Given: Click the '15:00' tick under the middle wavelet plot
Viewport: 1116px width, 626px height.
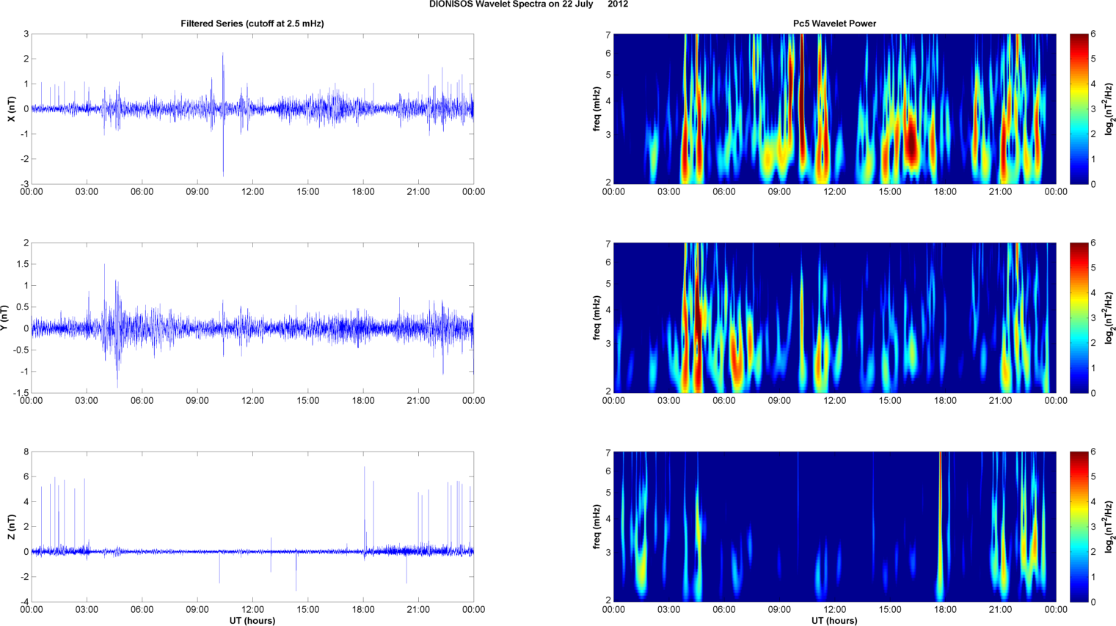Looking at the screenshot, I should click(x=890, y=401).
